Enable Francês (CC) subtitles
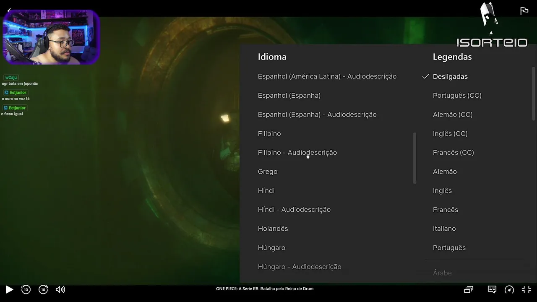The width and height of the screenshot is (537, 302). 454,153
